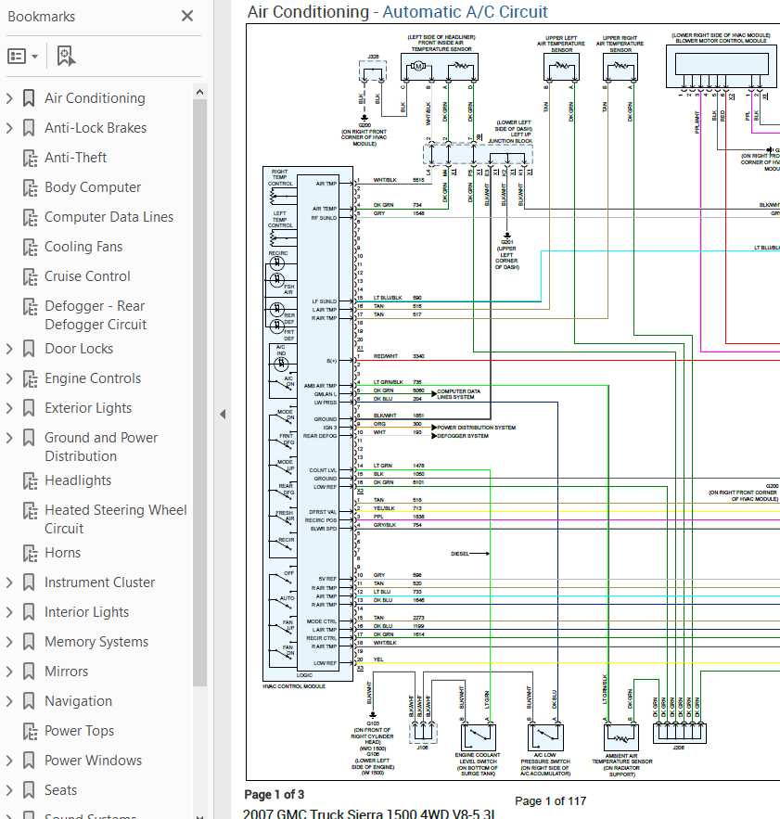Screen dimensions: 780x819
Task: Click the Navigation bookmark icon
Action: [30, 701]
